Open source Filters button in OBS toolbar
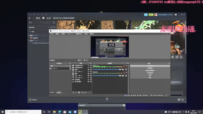Screen dimensions: 203x114 point(86,60)
